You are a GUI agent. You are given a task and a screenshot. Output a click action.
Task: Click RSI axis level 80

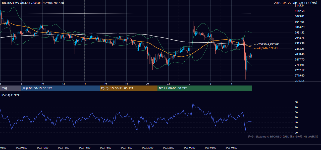[x=296, y=102]
